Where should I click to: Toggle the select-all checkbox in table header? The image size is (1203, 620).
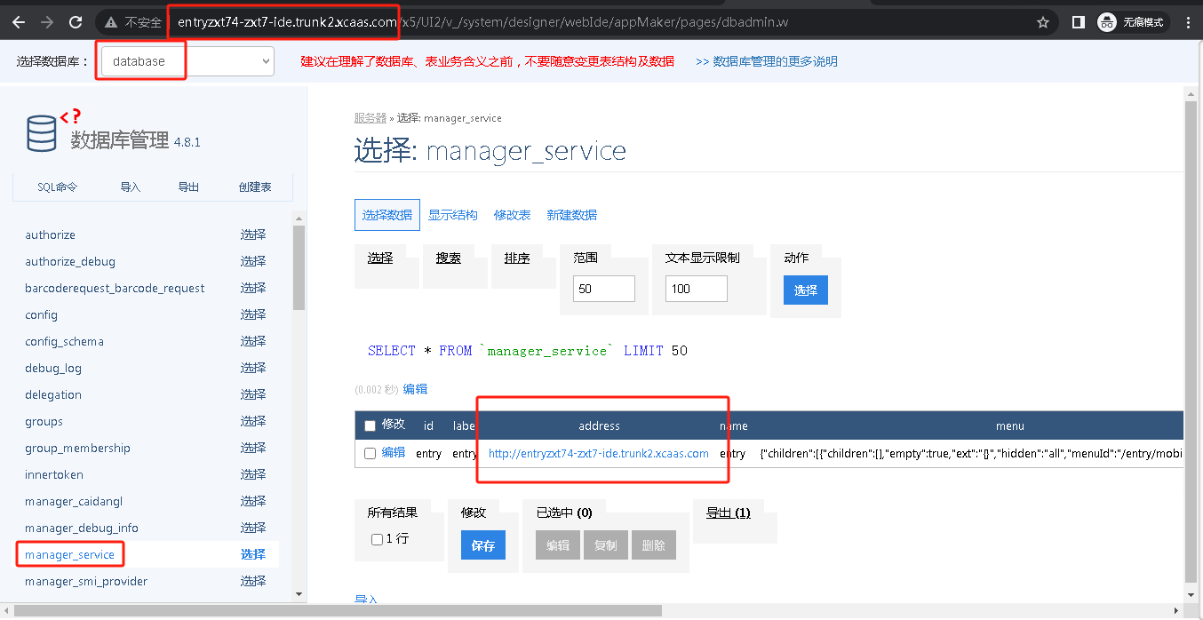370,425
